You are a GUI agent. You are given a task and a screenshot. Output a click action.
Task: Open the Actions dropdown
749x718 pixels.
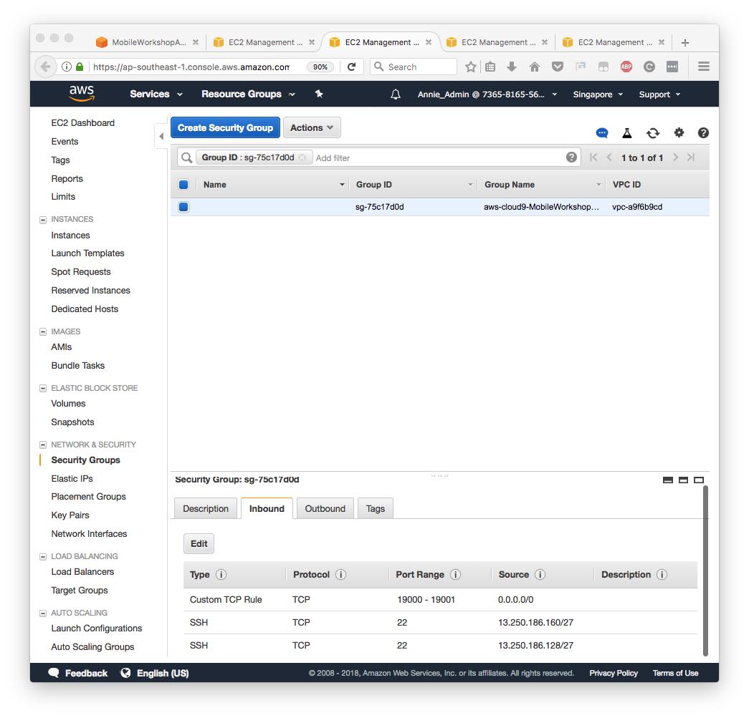312,128
